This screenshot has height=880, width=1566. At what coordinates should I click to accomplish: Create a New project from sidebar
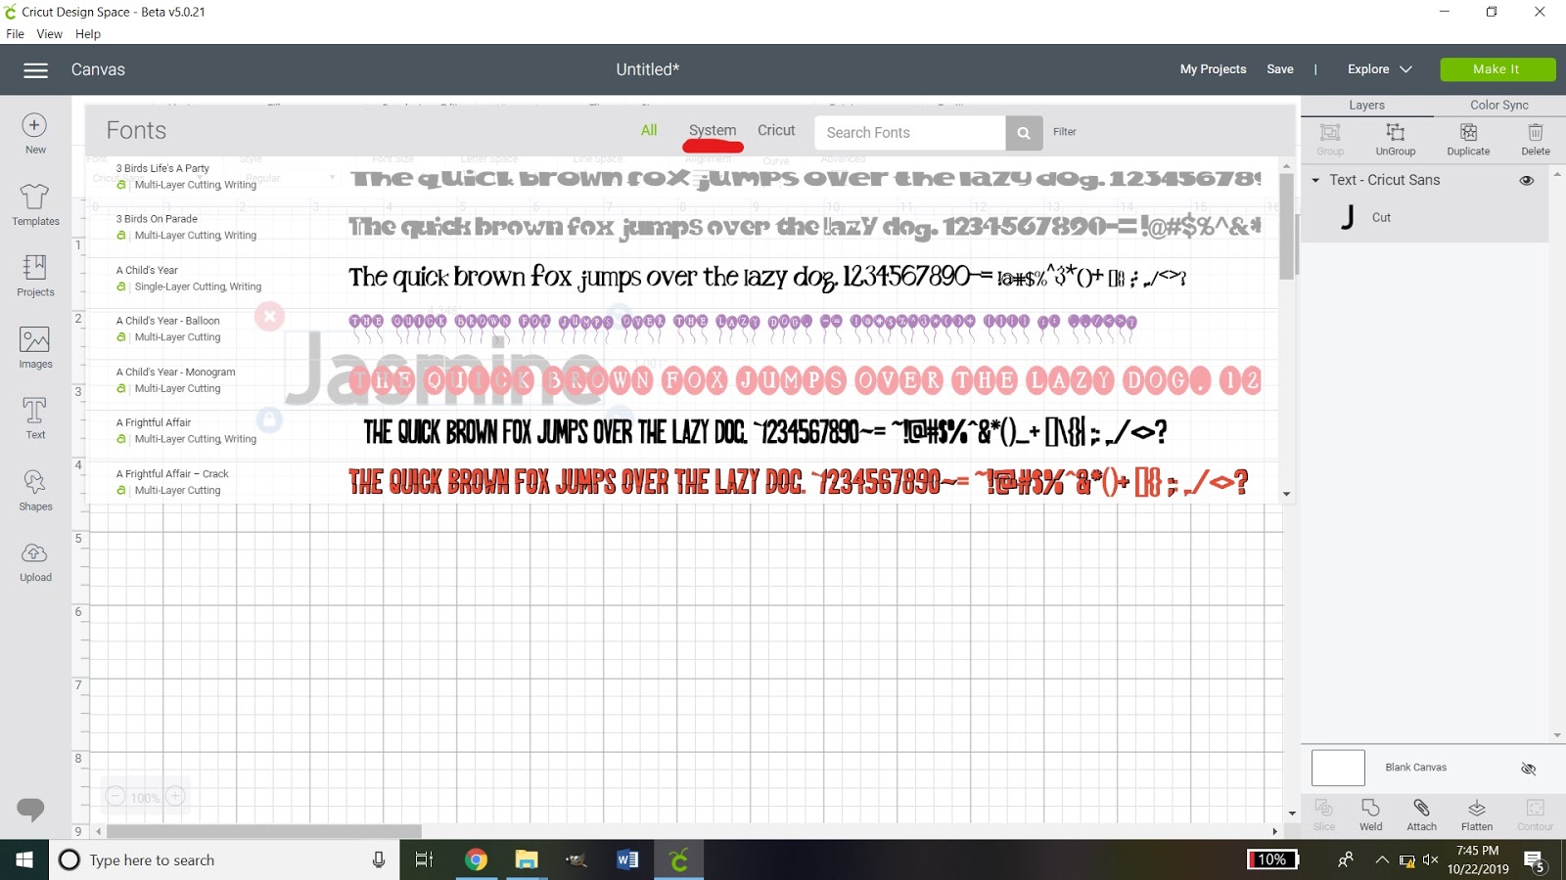[35, 134]
